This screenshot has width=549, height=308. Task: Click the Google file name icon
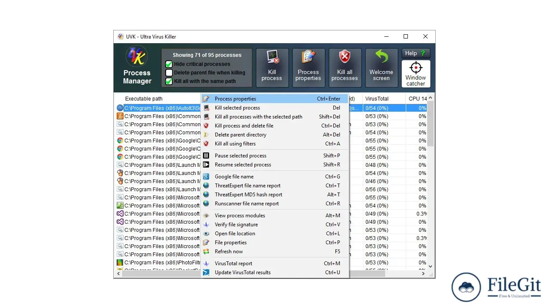(206, 177)
